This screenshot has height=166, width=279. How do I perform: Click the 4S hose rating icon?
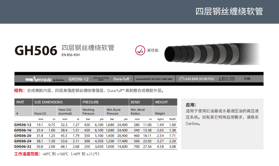[247, 79]
